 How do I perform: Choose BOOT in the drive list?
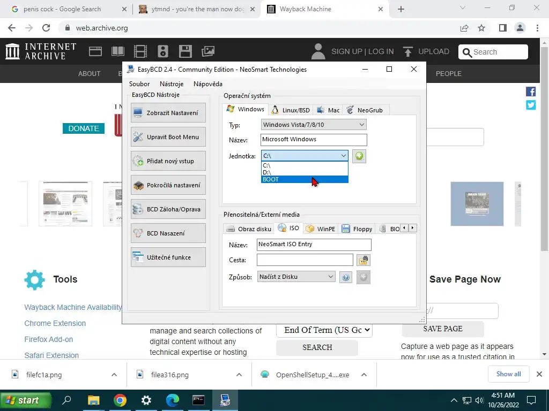305,179
